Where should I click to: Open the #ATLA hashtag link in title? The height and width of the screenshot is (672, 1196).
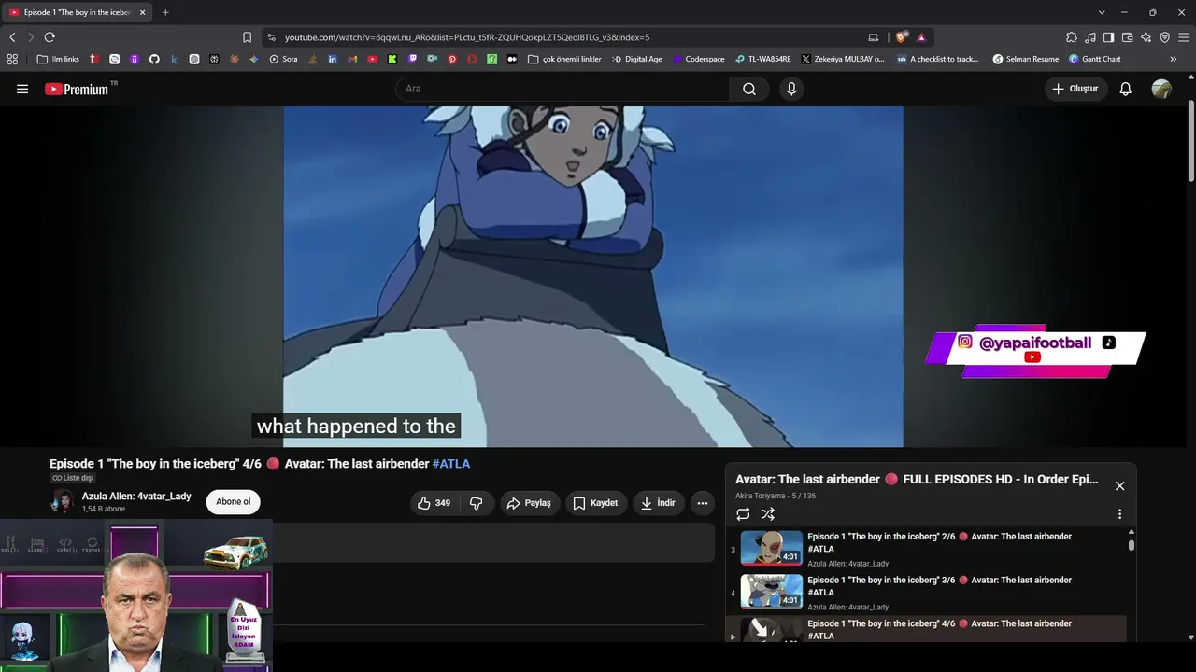[451, 464]
